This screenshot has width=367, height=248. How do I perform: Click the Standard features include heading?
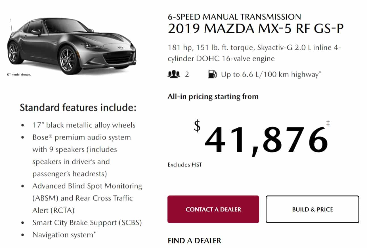point(78,108)
